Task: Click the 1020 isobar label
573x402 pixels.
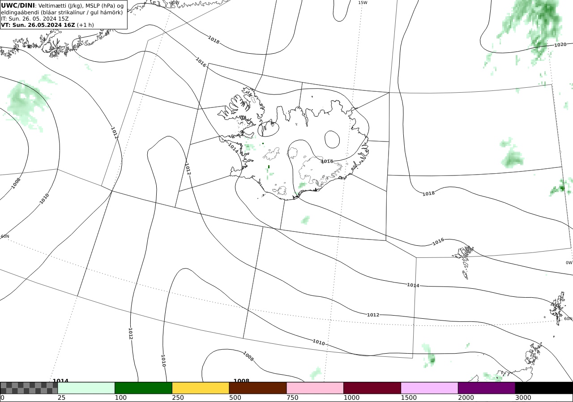Action: [560, 45]
